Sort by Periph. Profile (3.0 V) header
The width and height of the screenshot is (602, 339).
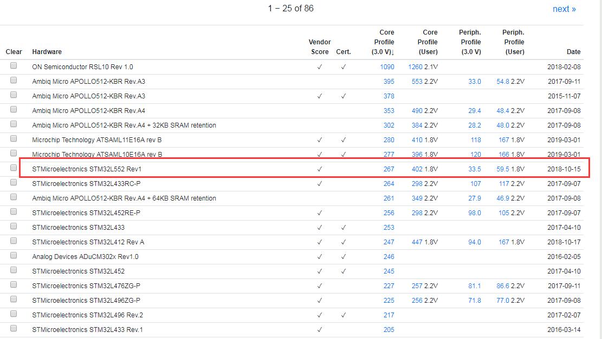click(470, 42)
